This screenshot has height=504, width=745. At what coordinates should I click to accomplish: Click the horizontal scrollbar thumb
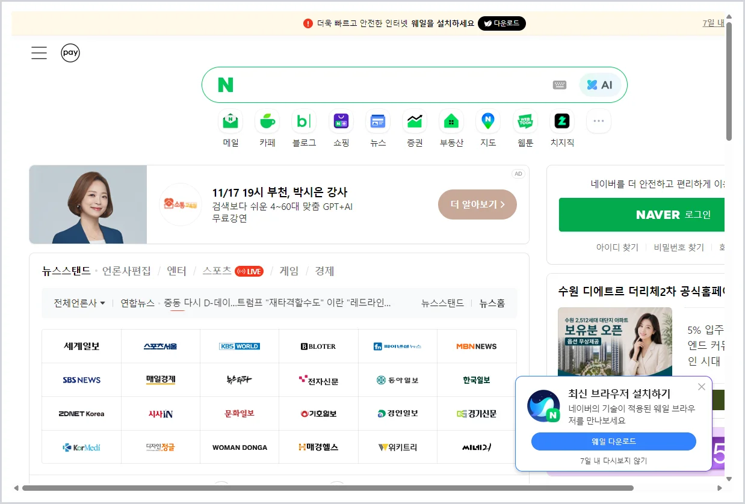(328, 488)
